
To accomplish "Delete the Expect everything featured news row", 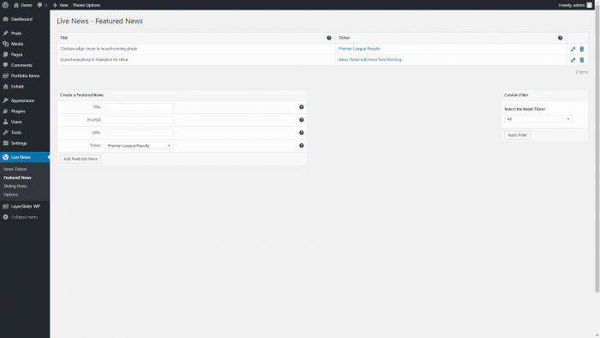I will coord(582,60).
